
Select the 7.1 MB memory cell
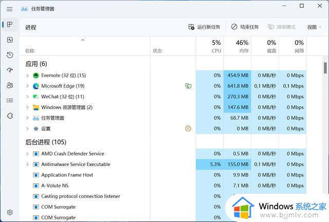pos(237,186)
